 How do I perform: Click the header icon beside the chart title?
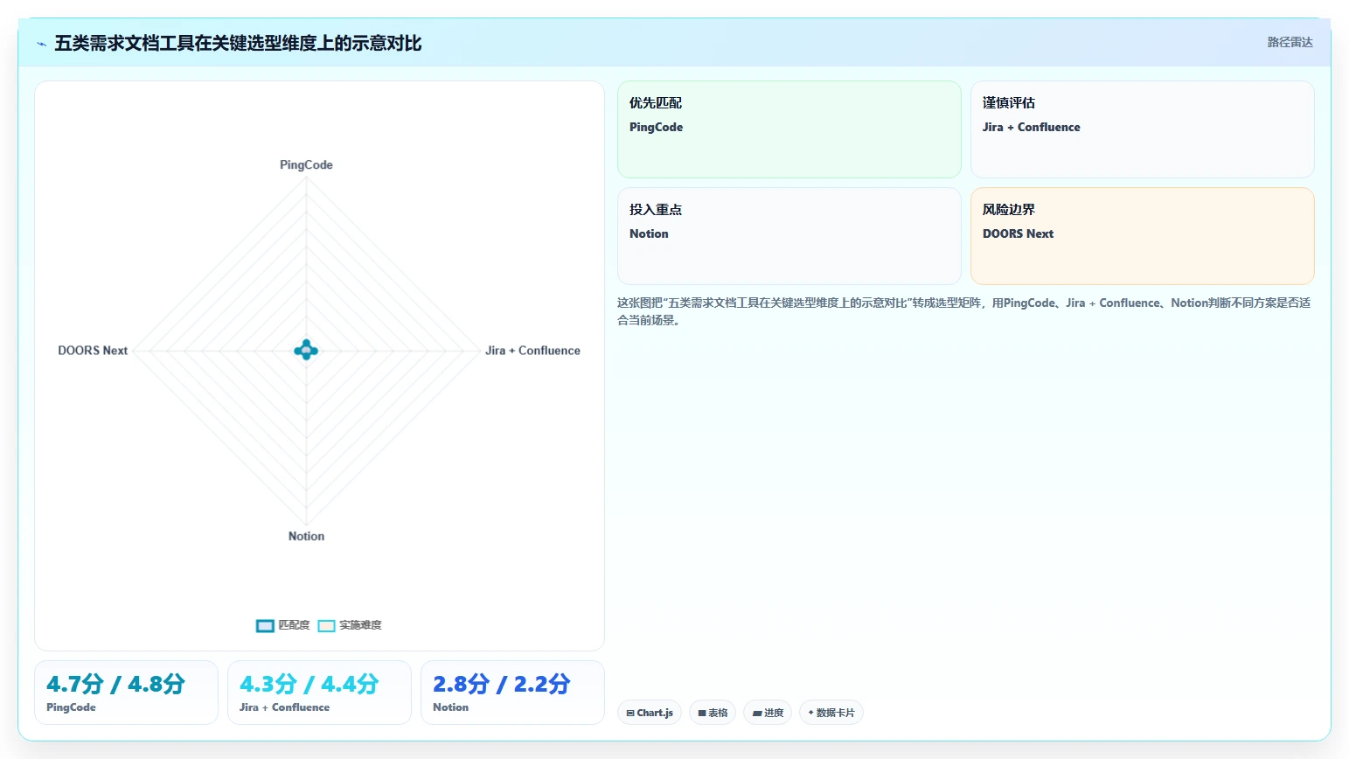point(41,44)
